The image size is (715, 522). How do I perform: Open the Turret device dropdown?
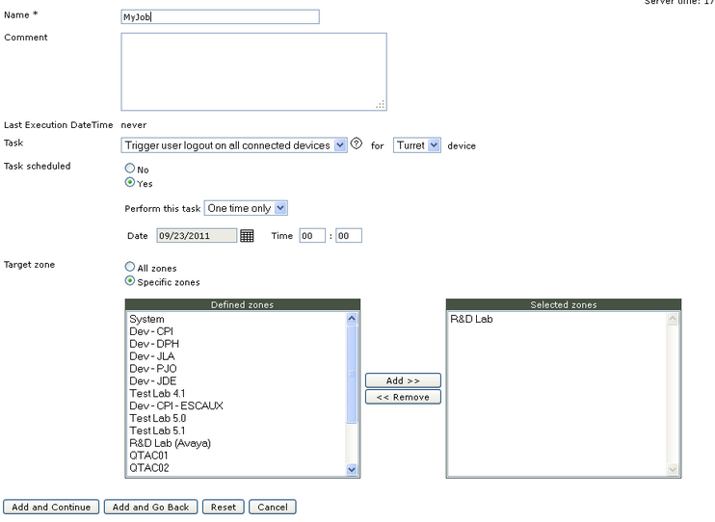(417, 145)
